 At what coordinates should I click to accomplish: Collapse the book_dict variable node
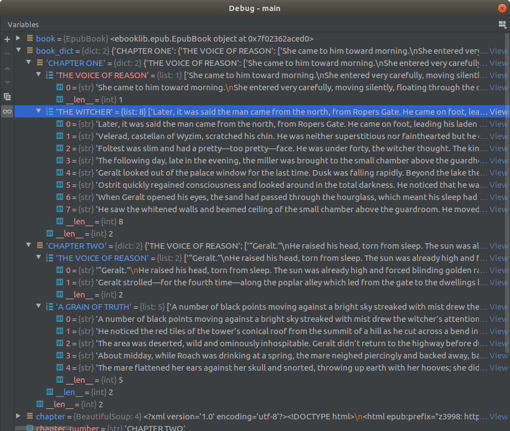18,50
